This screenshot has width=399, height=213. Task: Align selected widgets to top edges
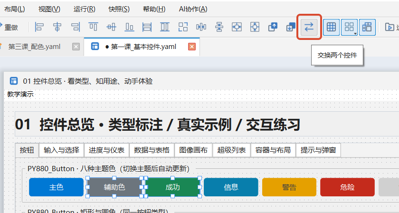click(94, 27)
